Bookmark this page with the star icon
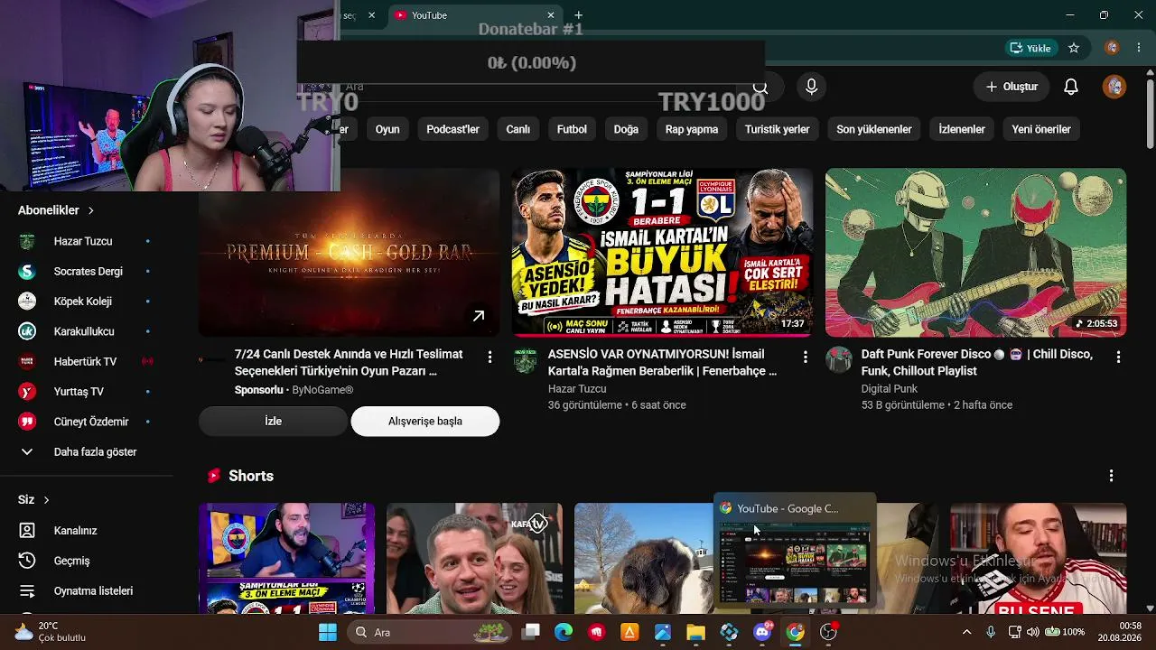The height and width of the screenshot is (650, 1156). click(x=1074, y=48)
